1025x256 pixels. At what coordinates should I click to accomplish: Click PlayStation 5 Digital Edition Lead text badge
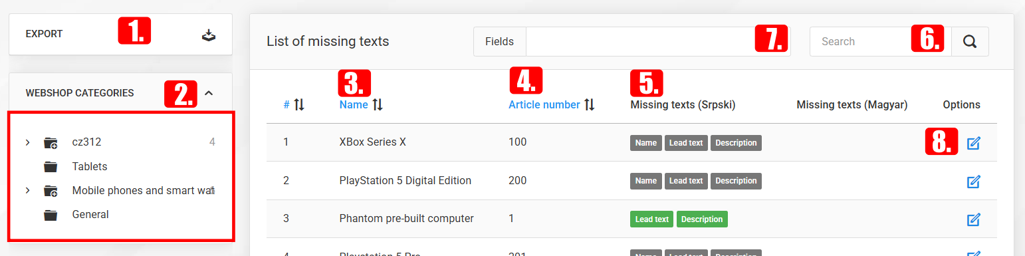pyautogui.click(x=687, y=181)
